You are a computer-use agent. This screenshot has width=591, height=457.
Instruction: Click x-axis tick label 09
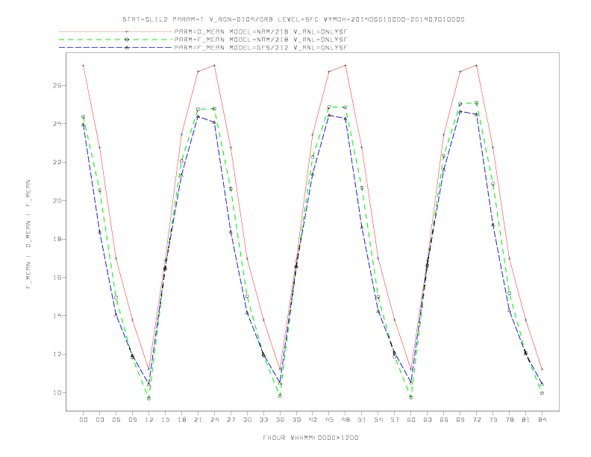click(x=132, y=420)
